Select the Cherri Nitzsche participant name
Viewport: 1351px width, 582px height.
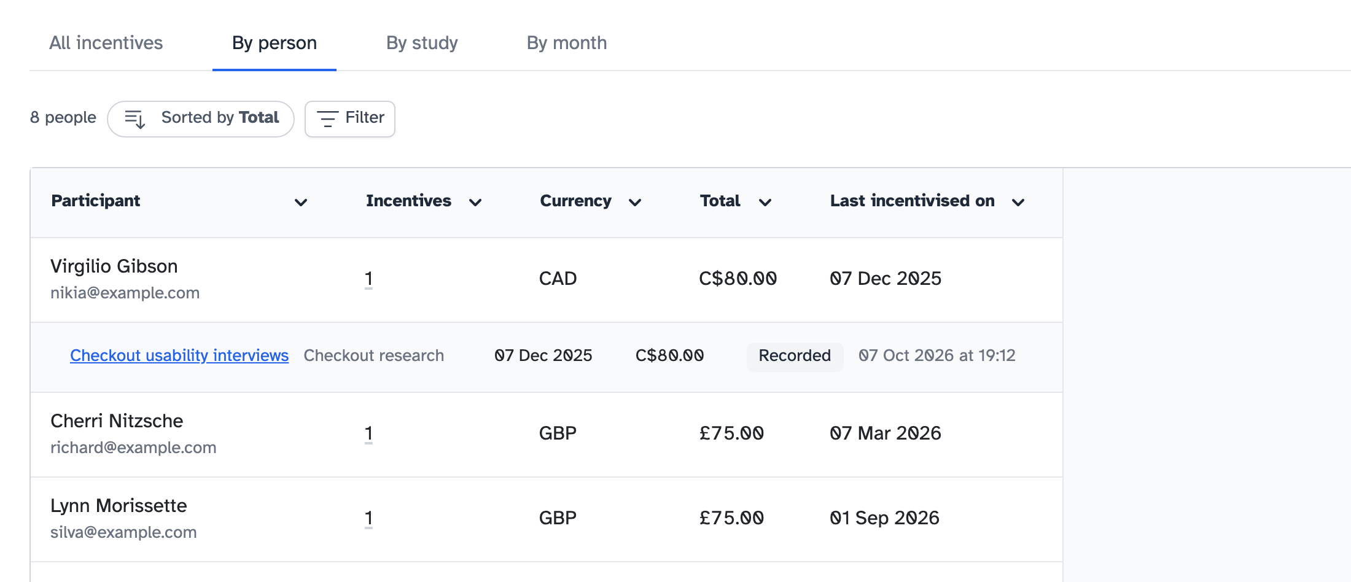[x=117, y=421]
